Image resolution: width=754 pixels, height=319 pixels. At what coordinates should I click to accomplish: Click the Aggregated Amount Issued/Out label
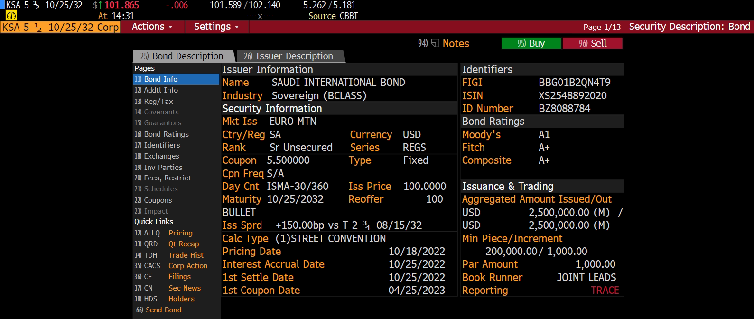[x=537, y=199]
